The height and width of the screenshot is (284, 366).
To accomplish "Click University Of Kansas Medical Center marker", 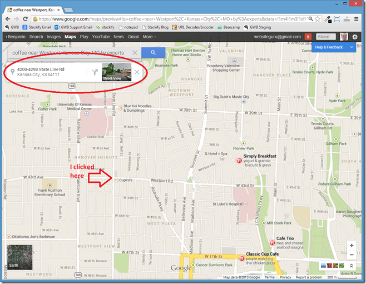I will [x=87, y=113].
